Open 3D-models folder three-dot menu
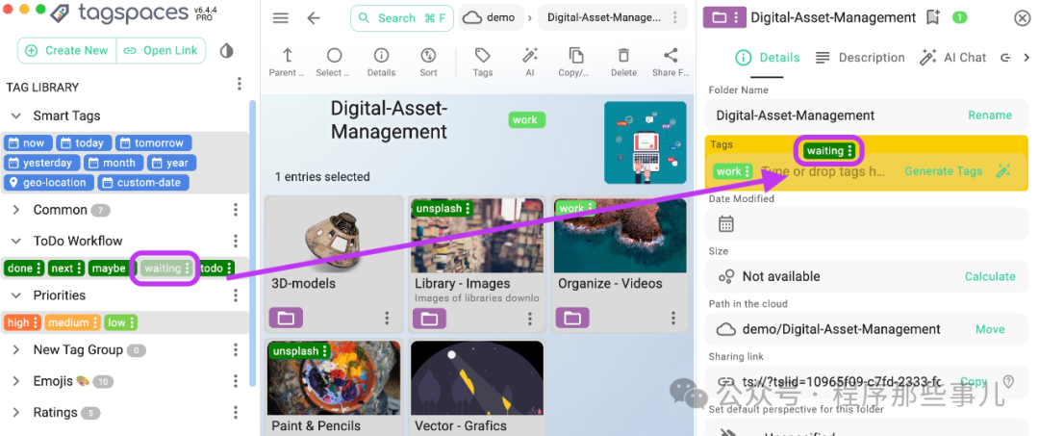 click(x=387, y=319)
